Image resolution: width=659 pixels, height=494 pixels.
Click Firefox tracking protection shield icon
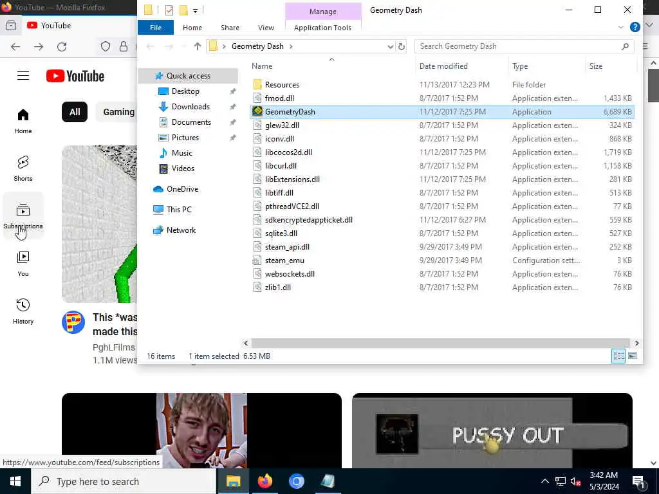tap(105, 46)
